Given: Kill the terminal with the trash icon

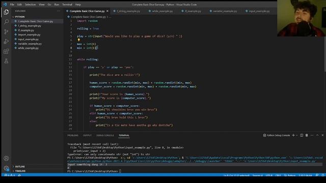Looking at the screenshot, I should click(307, 135).
